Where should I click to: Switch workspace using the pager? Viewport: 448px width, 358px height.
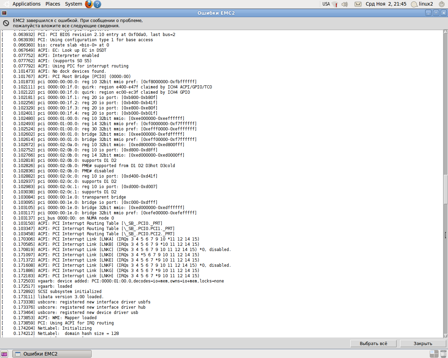click(x=434, y=354)
